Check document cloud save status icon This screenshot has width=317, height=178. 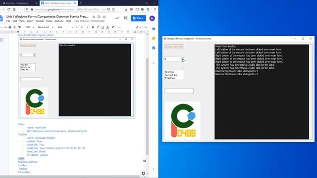pyautogui.click(x=104, y=16)
